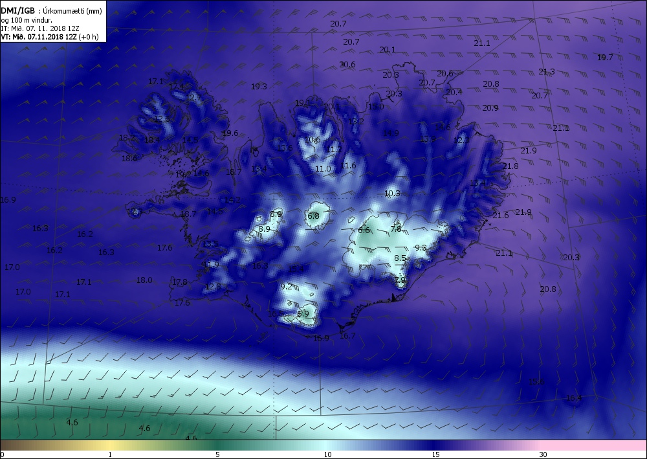The width and height of the screenshot is (647, 459).
Task: Click the 14.2 value on the map
Action: pyautogui.click(x=232, y=200)
